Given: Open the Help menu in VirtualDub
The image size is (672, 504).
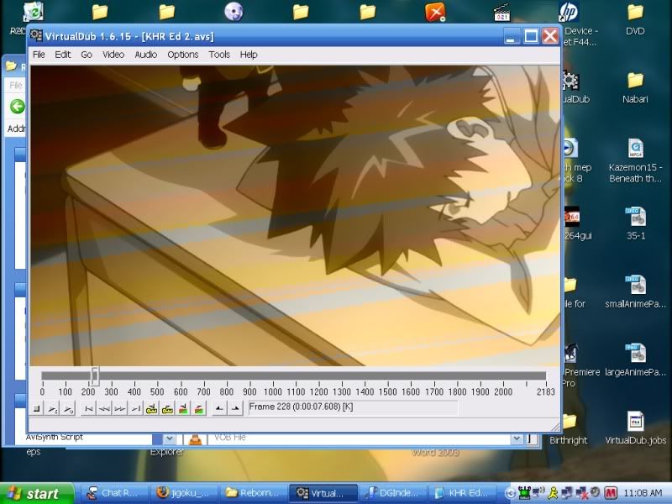Looking at the screenshot, I should click(x=249, y=55).
